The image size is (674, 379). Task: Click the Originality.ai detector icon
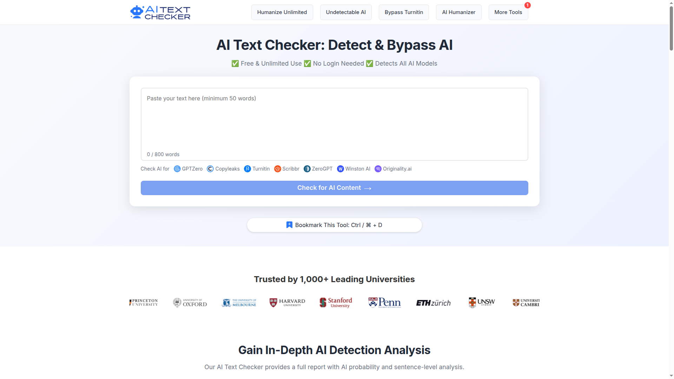coord(378,169)
